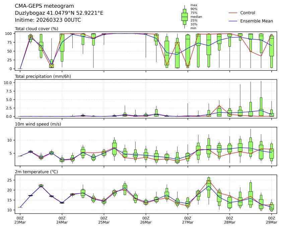Click the Initime 20260323 00UTC text

click(48, 20)
